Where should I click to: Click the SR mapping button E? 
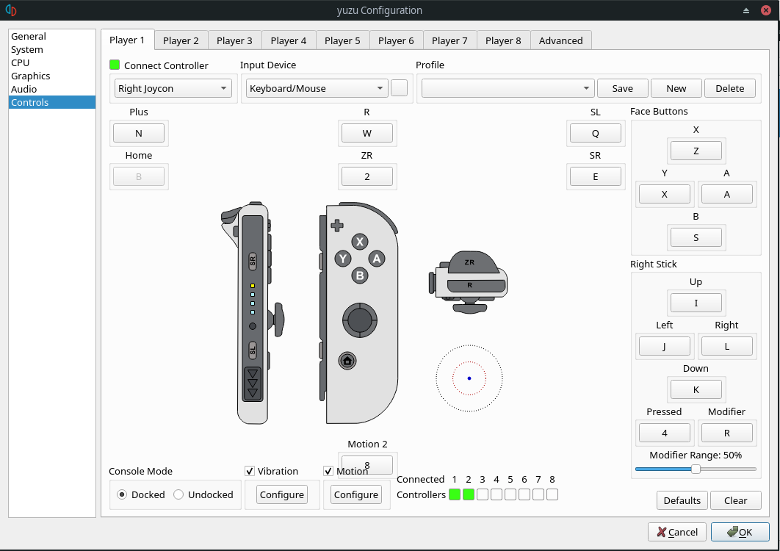point(596,176)
